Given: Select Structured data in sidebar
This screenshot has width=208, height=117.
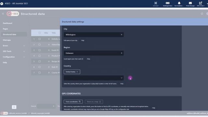Looking at the screenshot, I should [x=14, y=34].
